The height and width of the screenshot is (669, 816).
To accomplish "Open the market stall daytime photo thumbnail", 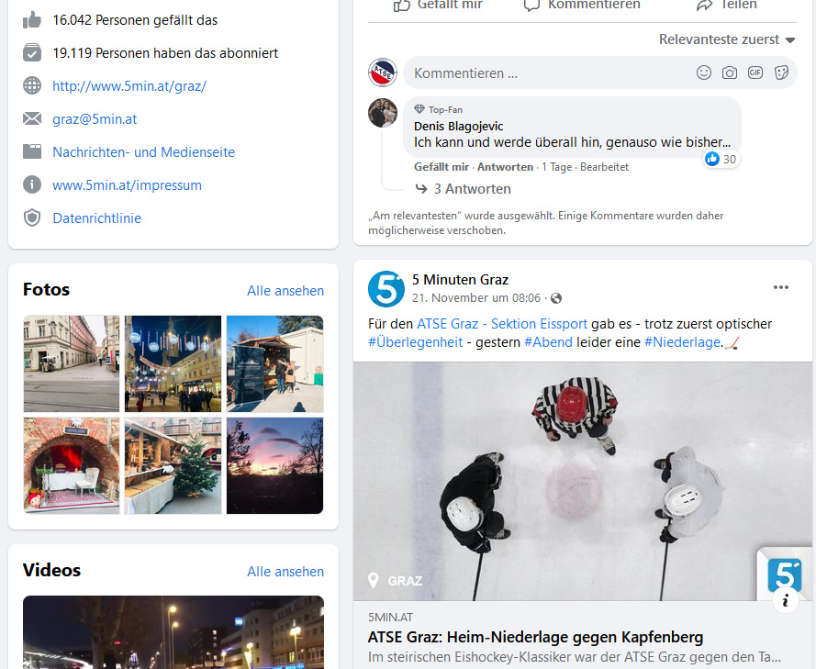I will point(274,363).
